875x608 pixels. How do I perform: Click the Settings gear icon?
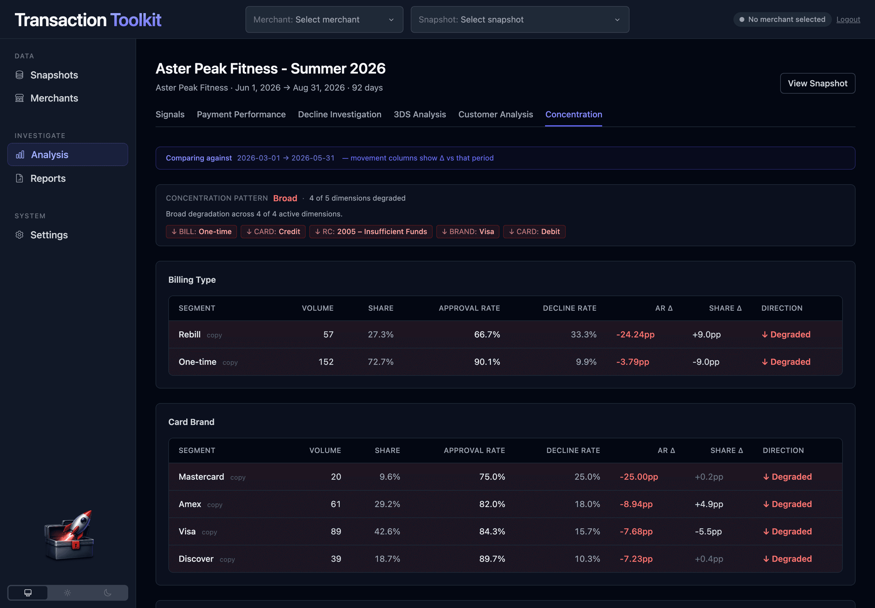tap(19, 235)
